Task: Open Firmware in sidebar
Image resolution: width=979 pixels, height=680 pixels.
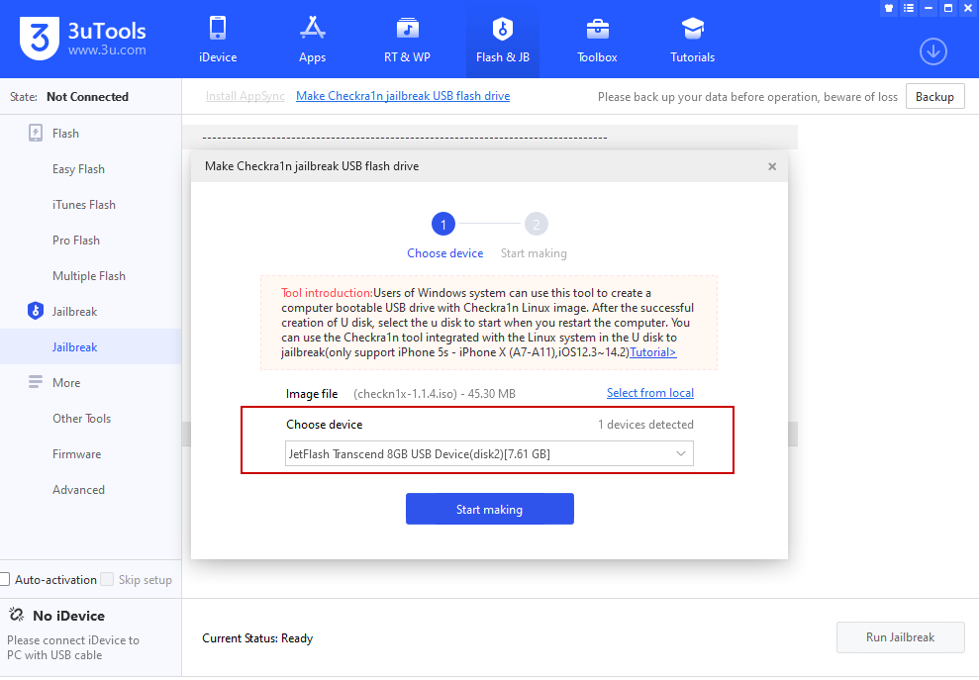Action: 77,454
